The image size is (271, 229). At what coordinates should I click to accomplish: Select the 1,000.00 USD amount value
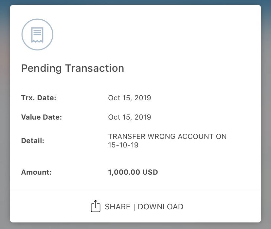[x=133, y=172]
